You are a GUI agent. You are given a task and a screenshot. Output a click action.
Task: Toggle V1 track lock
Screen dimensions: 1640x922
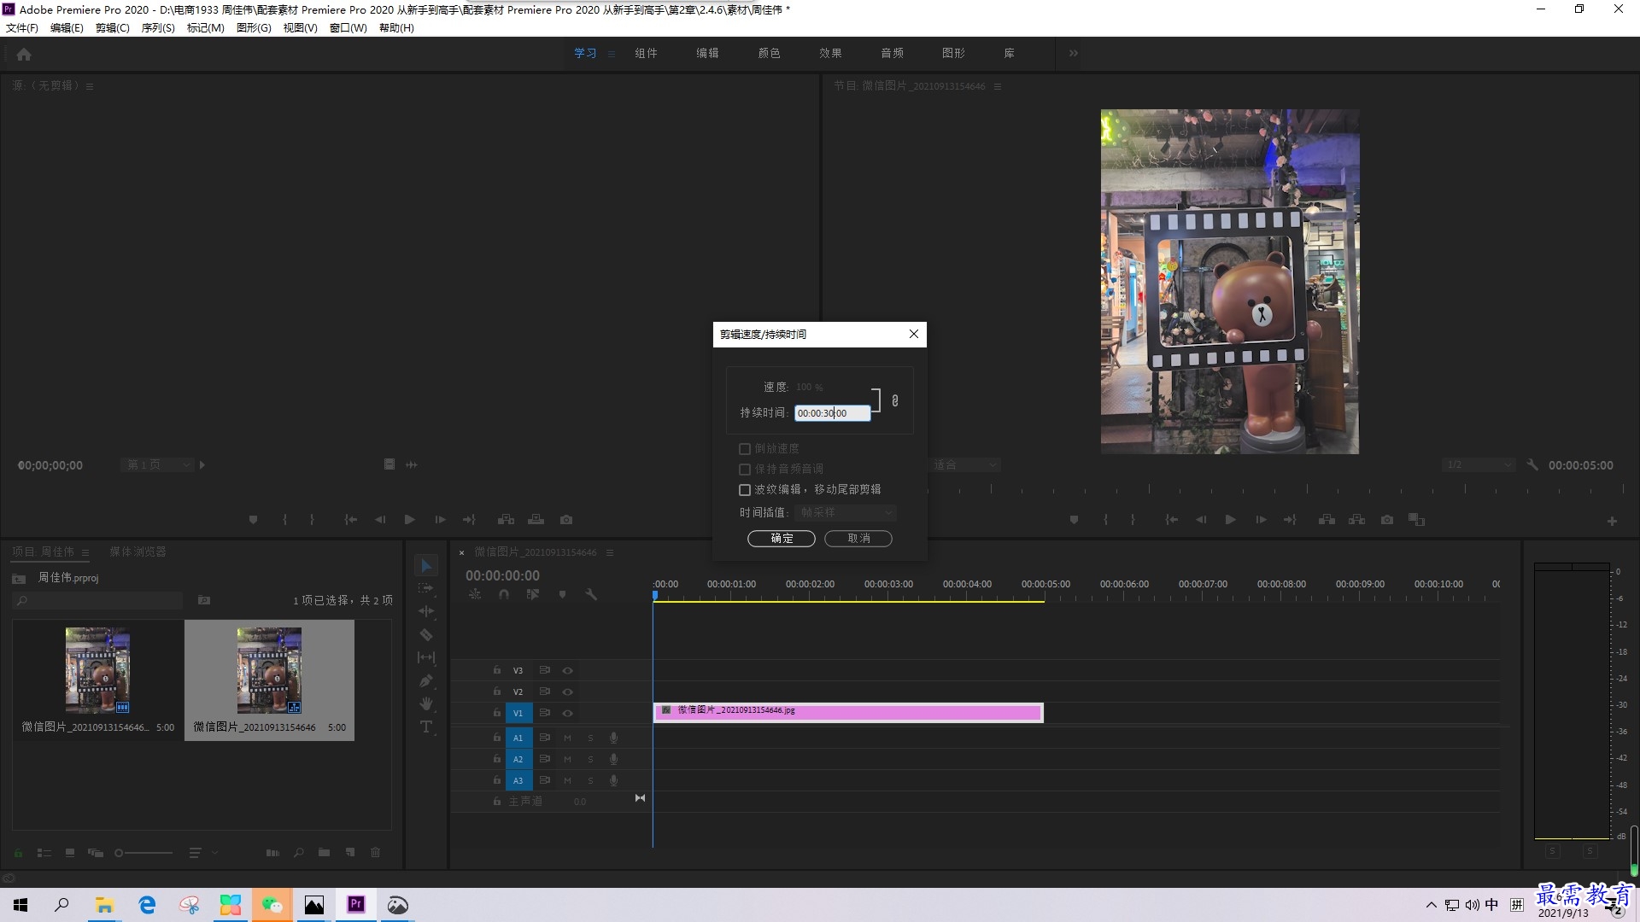pyautogui.click(x=496, y=713)
